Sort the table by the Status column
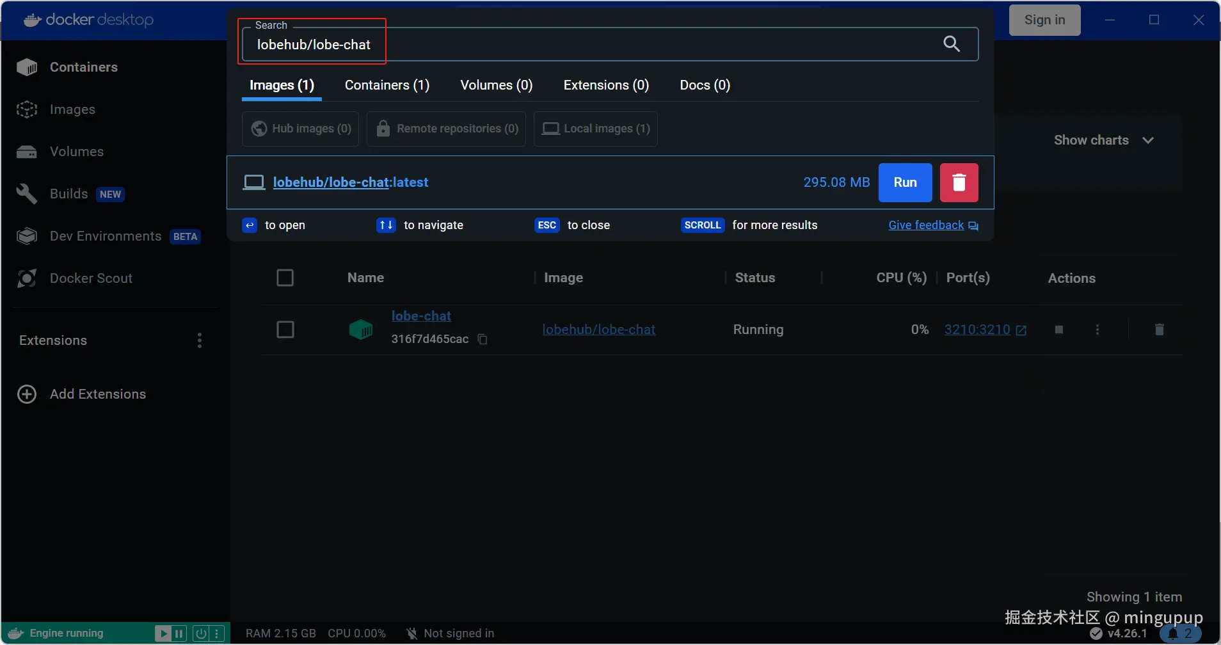 pyautogui.click(x=755, y=278)
